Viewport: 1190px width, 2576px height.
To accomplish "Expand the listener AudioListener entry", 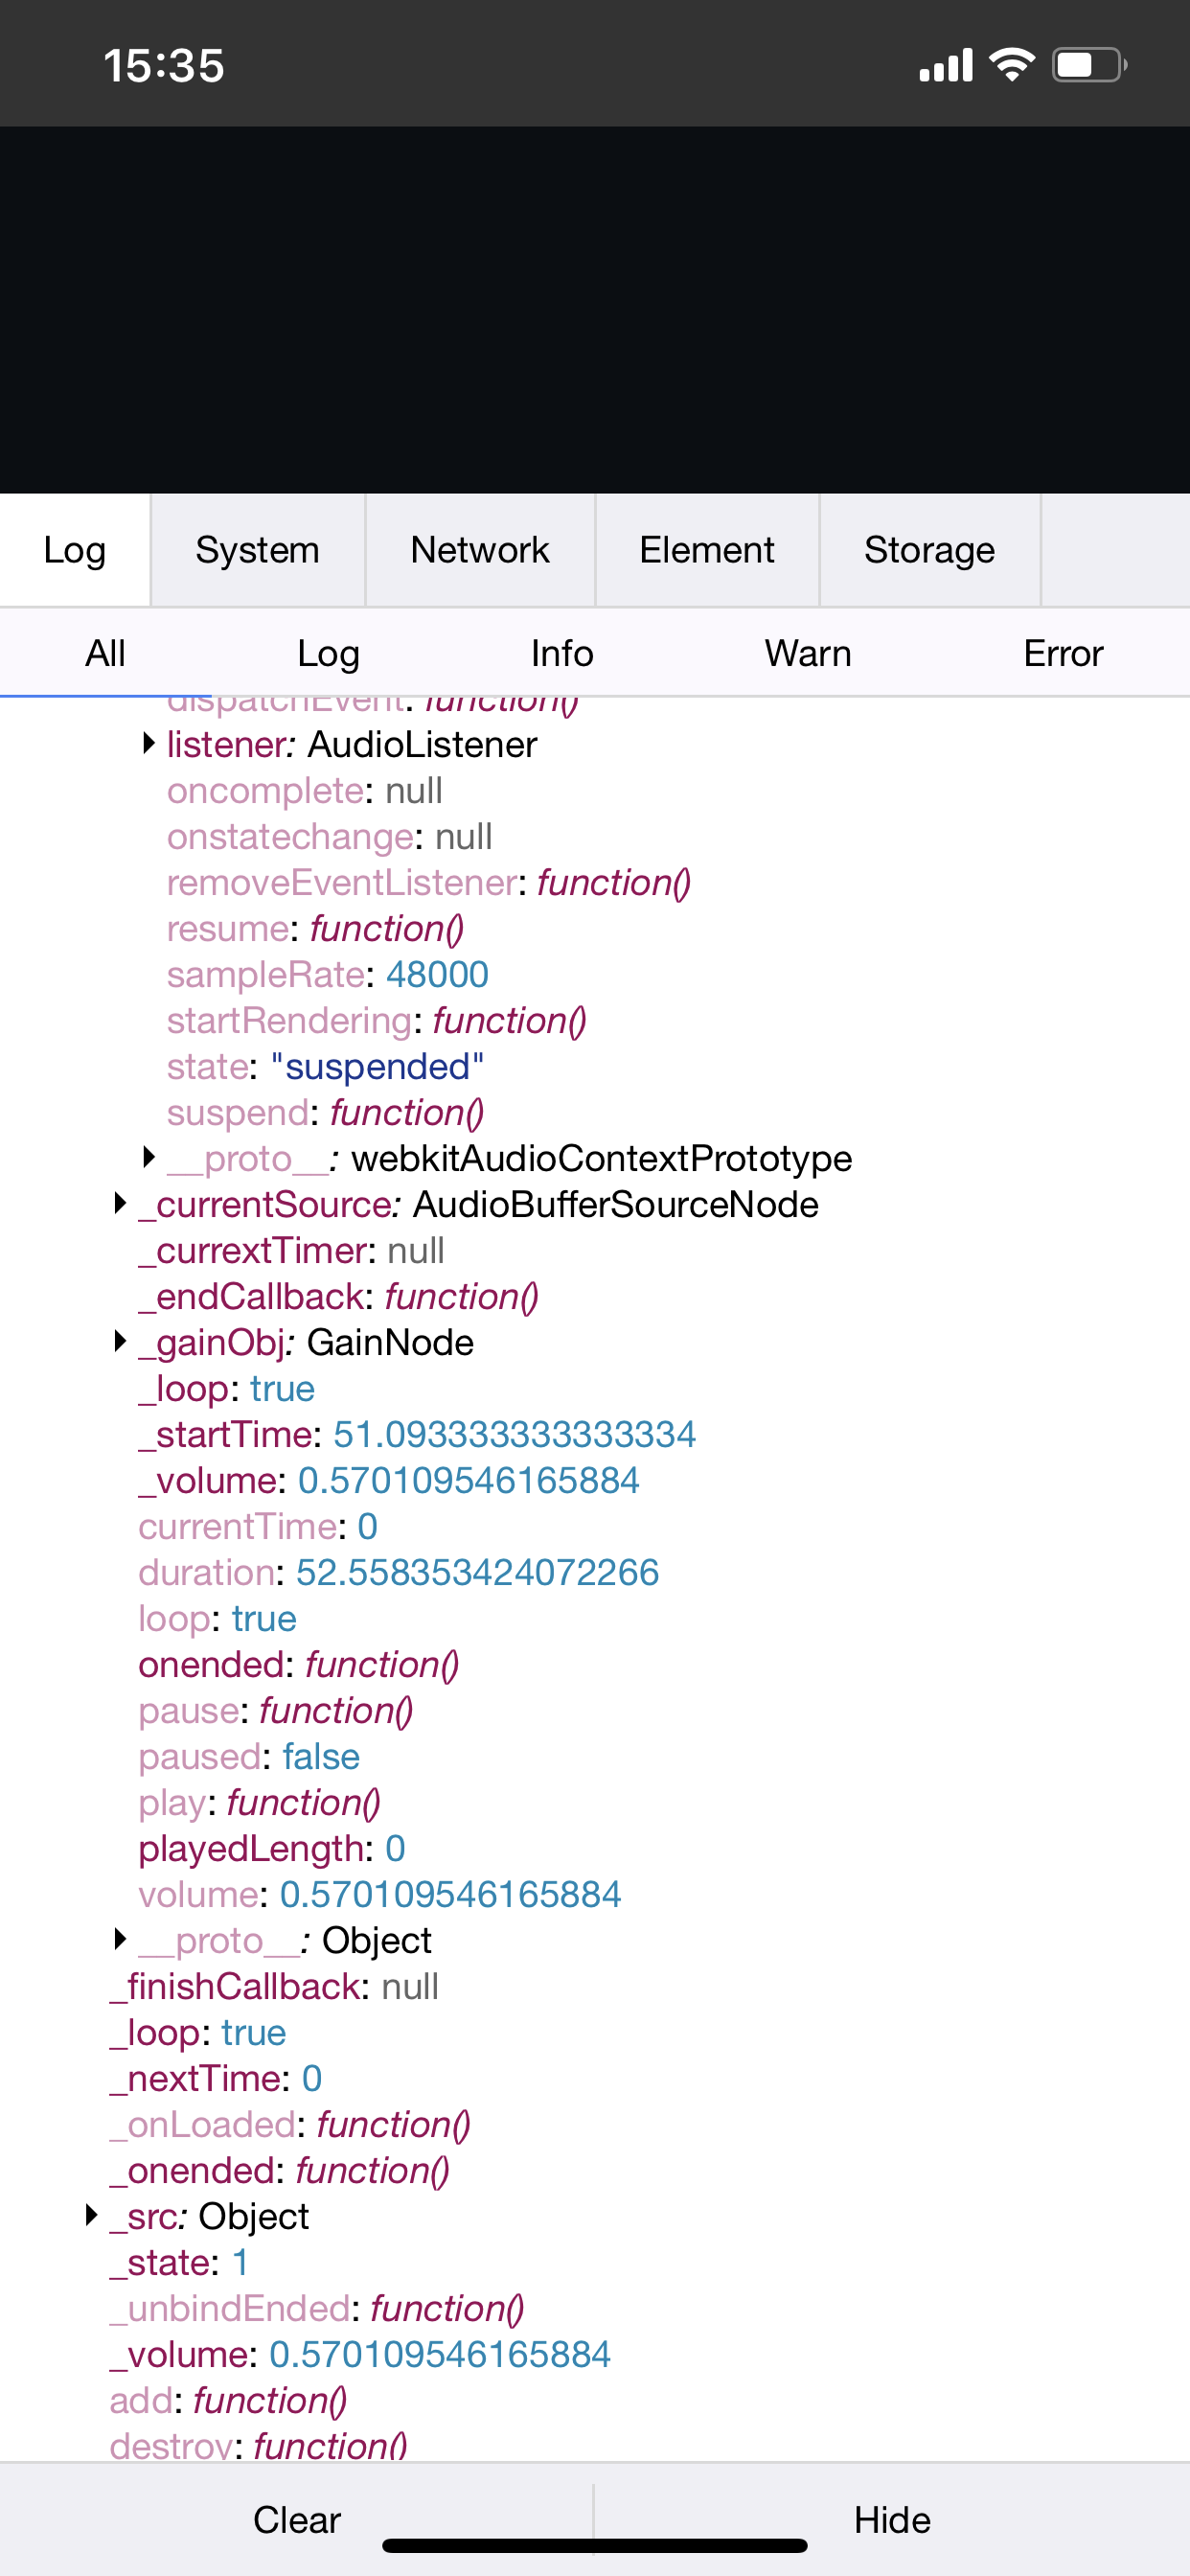I will pyautogui.click(x=149, y=744).
